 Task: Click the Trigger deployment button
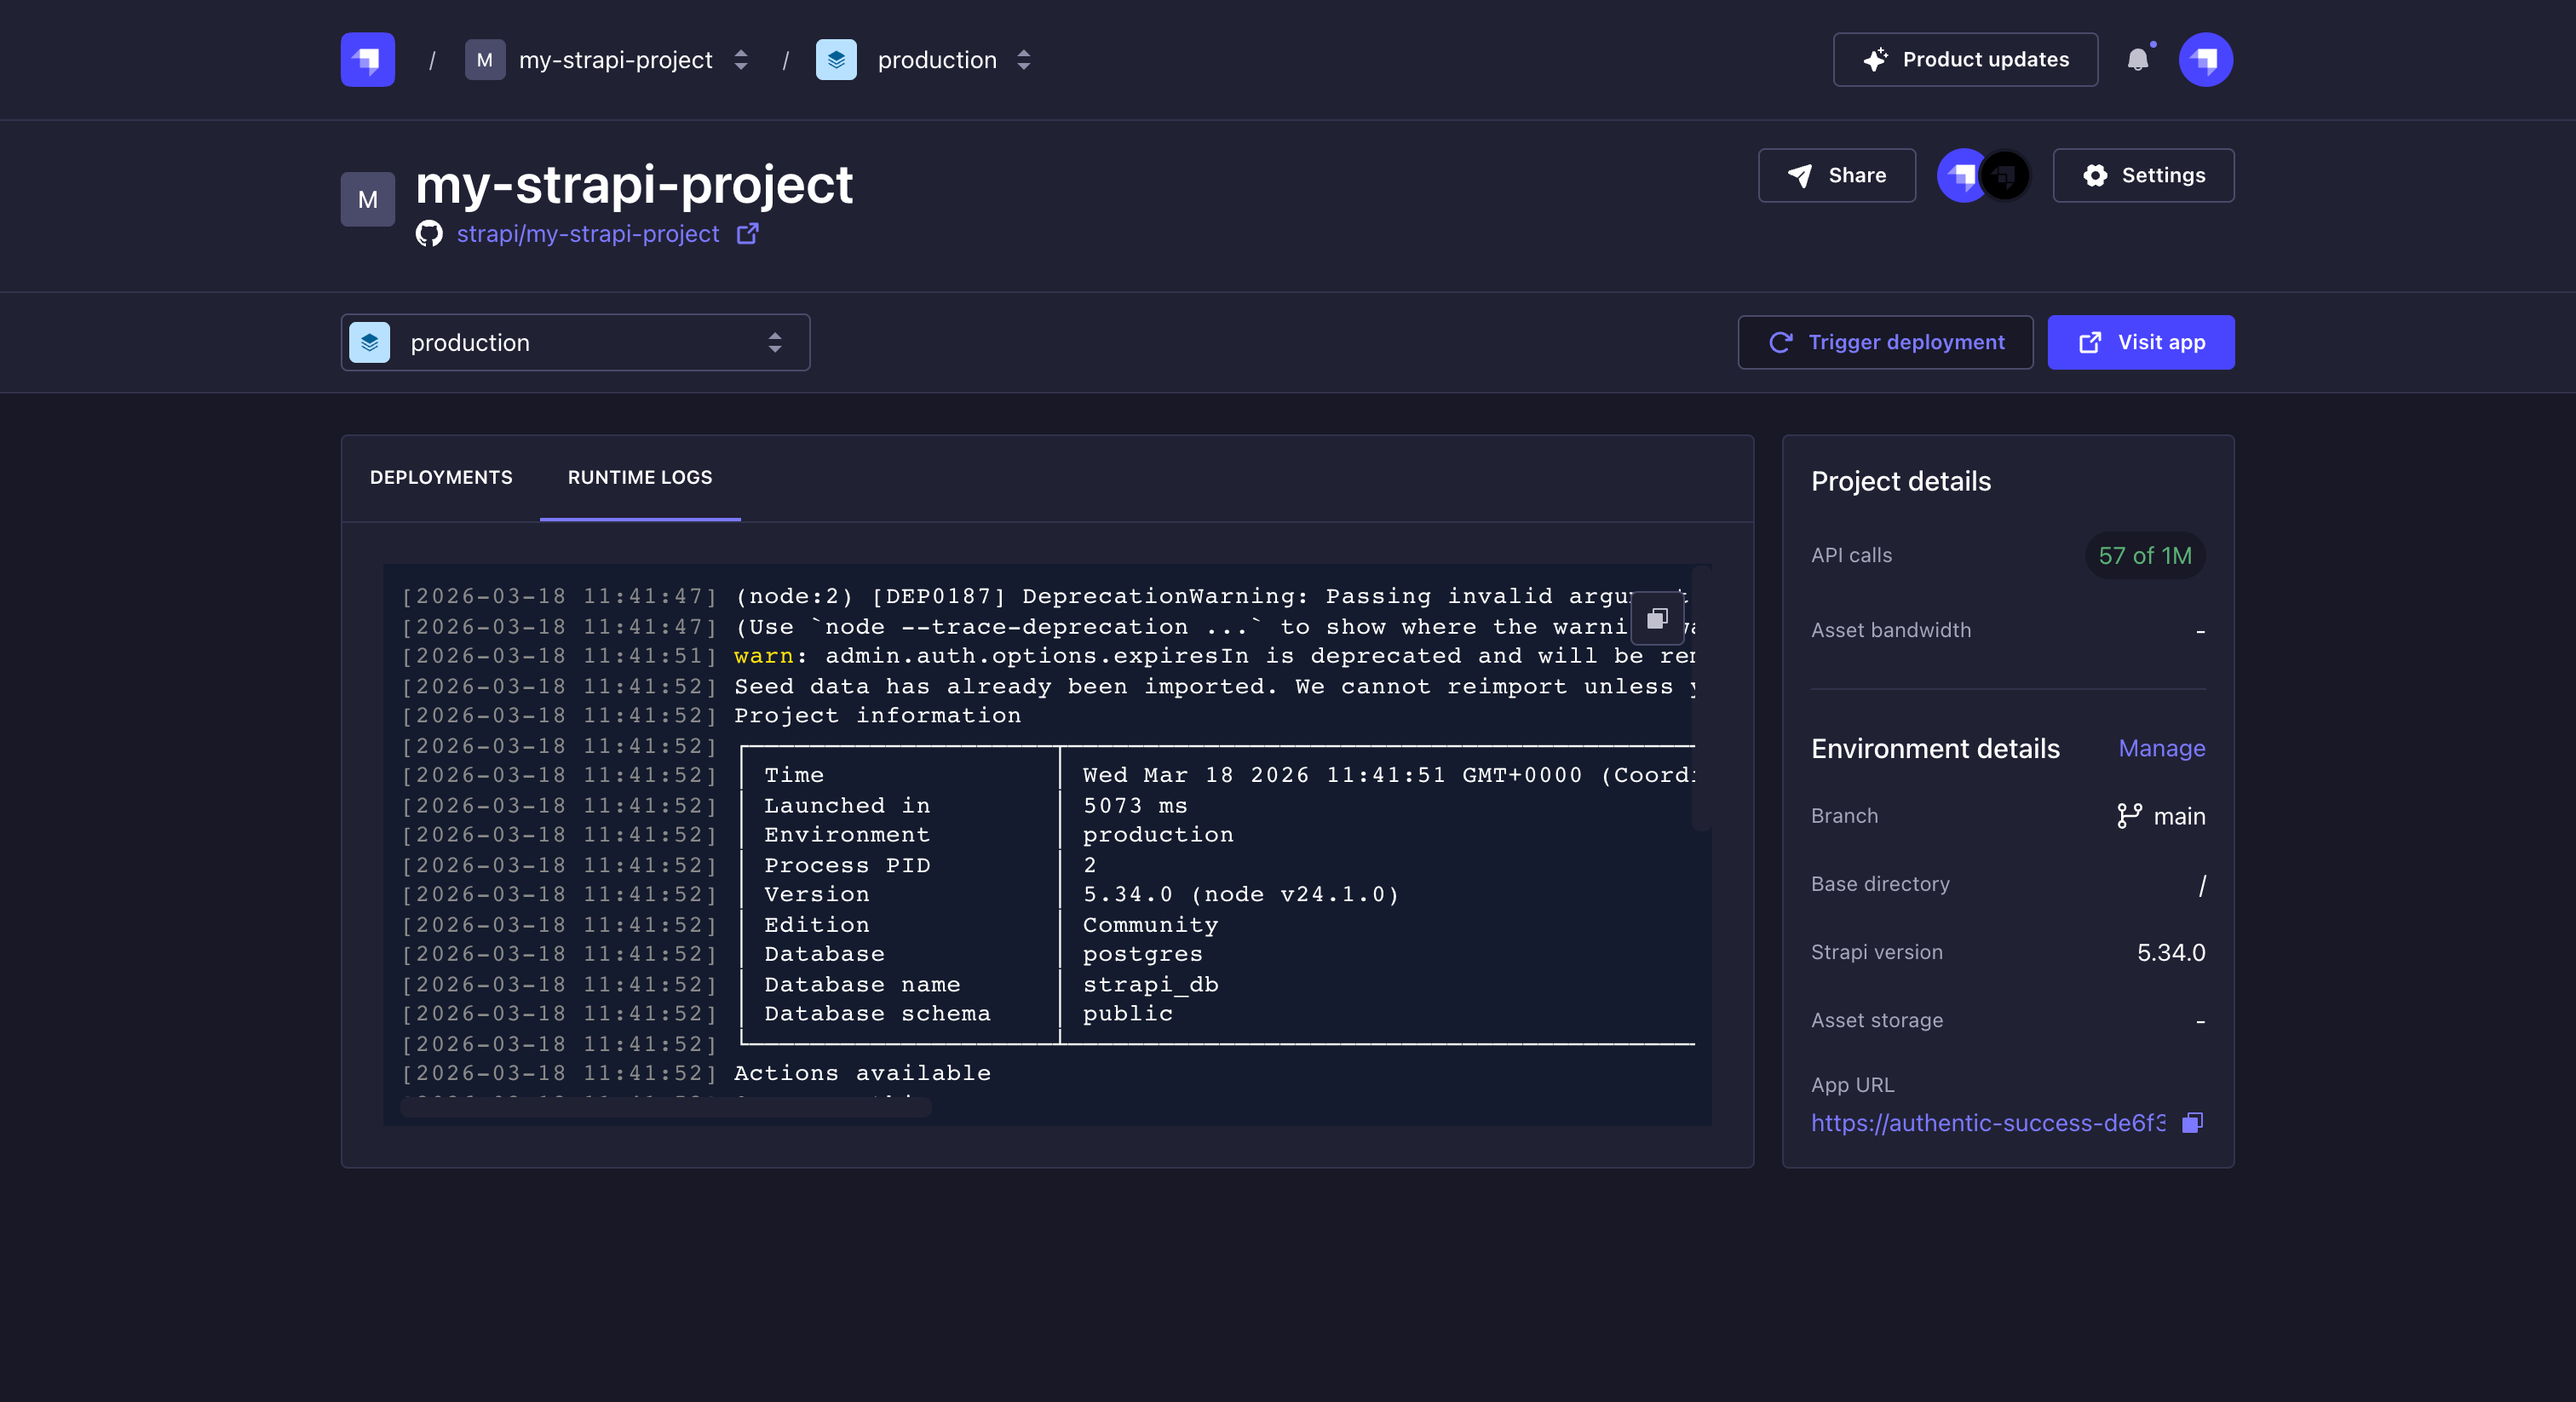click(1885, 342)
